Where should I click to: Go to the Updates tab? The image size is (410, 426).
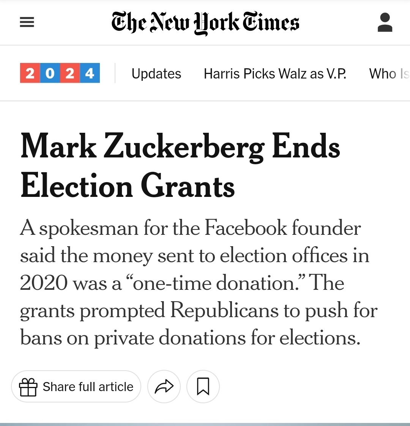coord(156,74)
